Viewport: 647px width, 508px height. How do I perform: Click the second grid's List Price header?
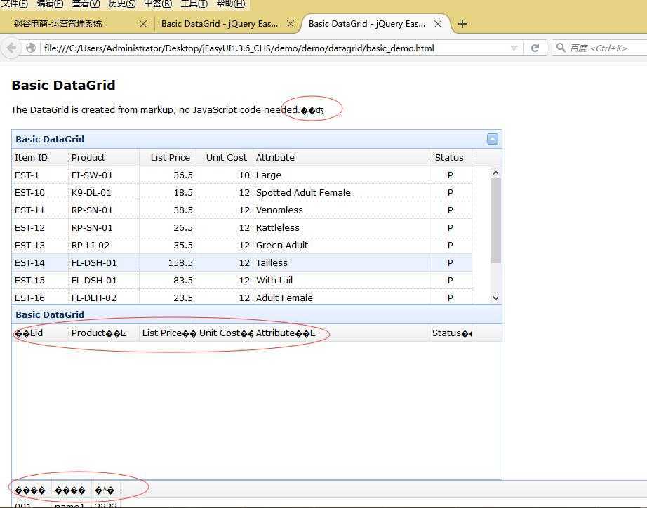pos(168,333)
